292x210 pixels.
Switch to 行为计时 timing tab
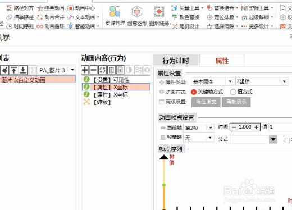coord(176,60)
